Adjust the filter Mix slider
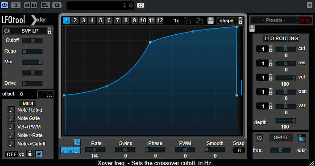Image resolution: width=315 pixels, height=166 pixels. coord(32,62)
